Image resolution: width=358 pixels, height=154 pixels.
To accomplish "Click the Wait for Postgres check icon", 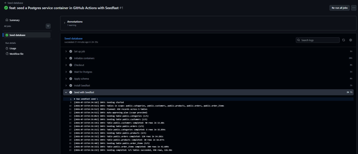I will 71,72.
